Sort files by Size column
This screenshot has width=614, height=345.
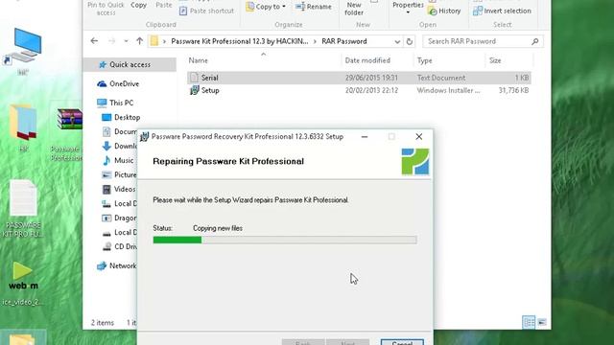(x=495, y=60)
